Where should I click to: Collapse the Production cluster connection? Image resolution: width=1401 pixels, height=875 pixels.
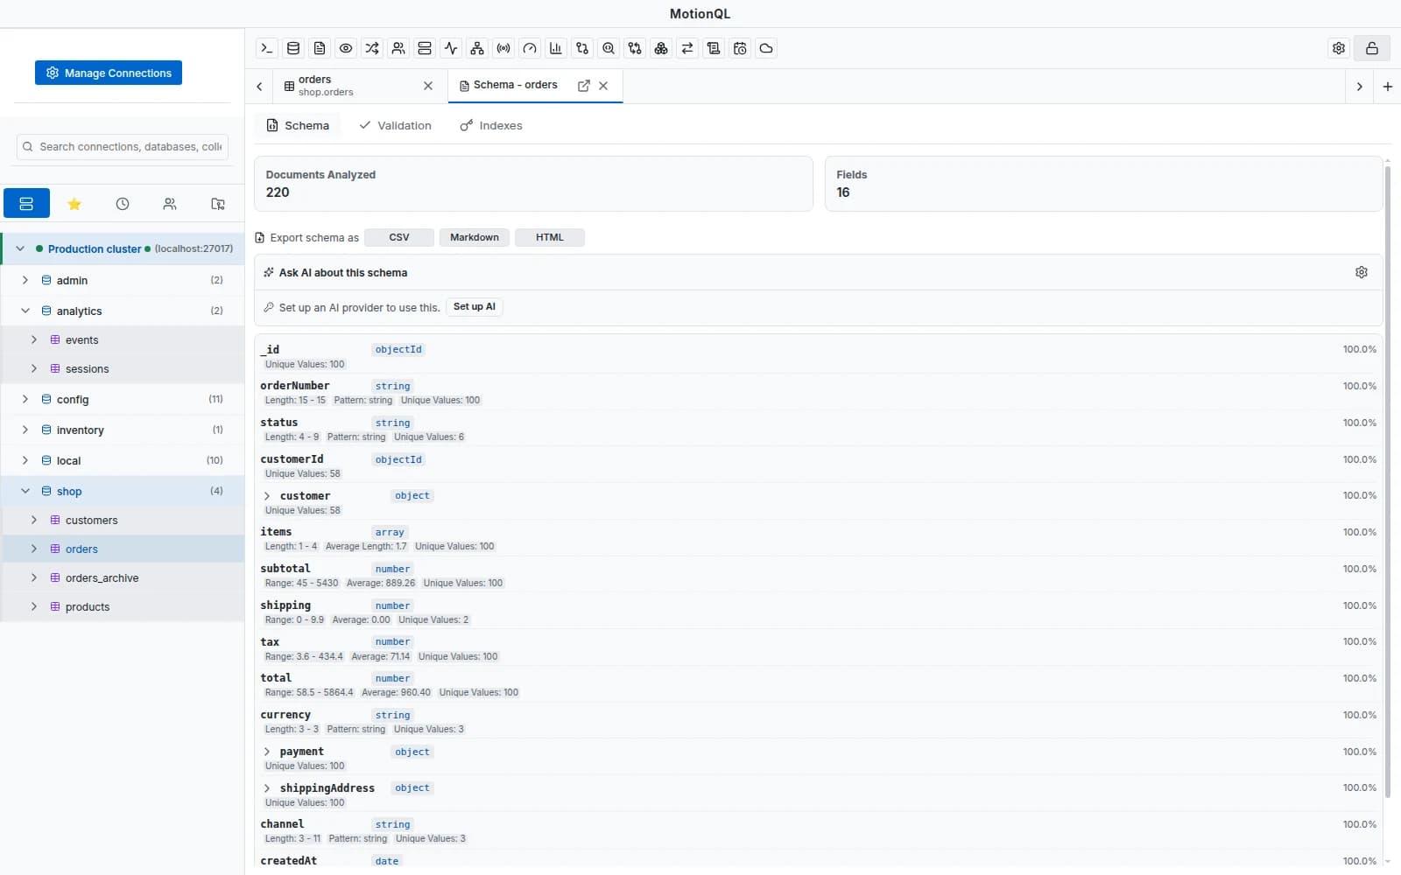click(20, 248)
